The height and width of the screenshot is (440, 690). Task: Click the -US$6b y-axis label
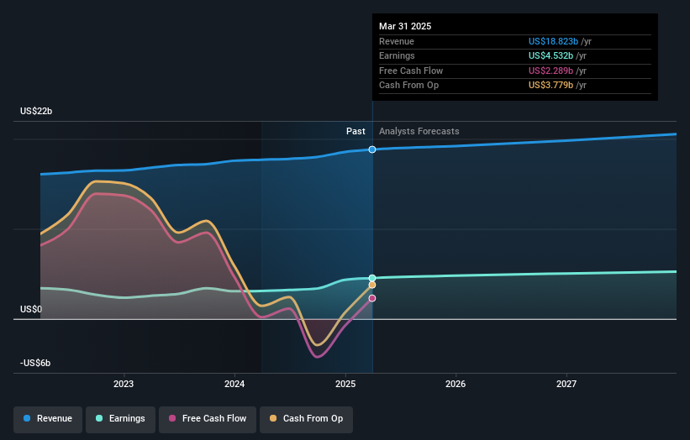pos(35,363)
